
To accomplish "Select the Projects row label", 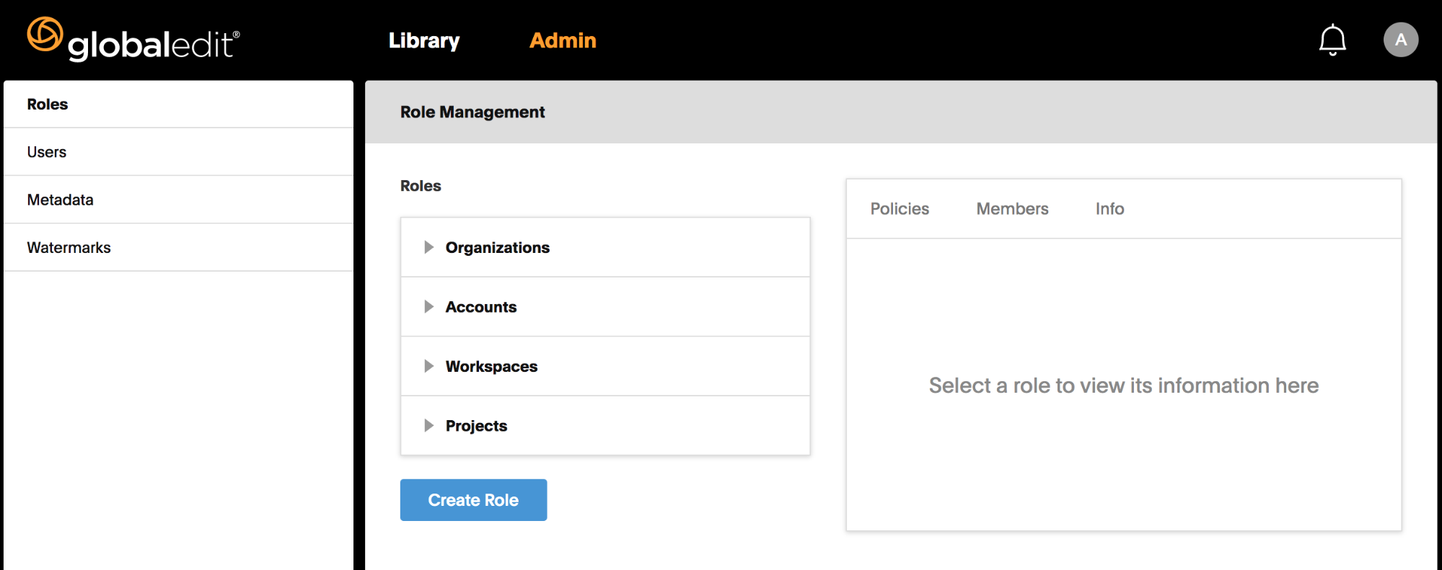I will pos(476,426).
